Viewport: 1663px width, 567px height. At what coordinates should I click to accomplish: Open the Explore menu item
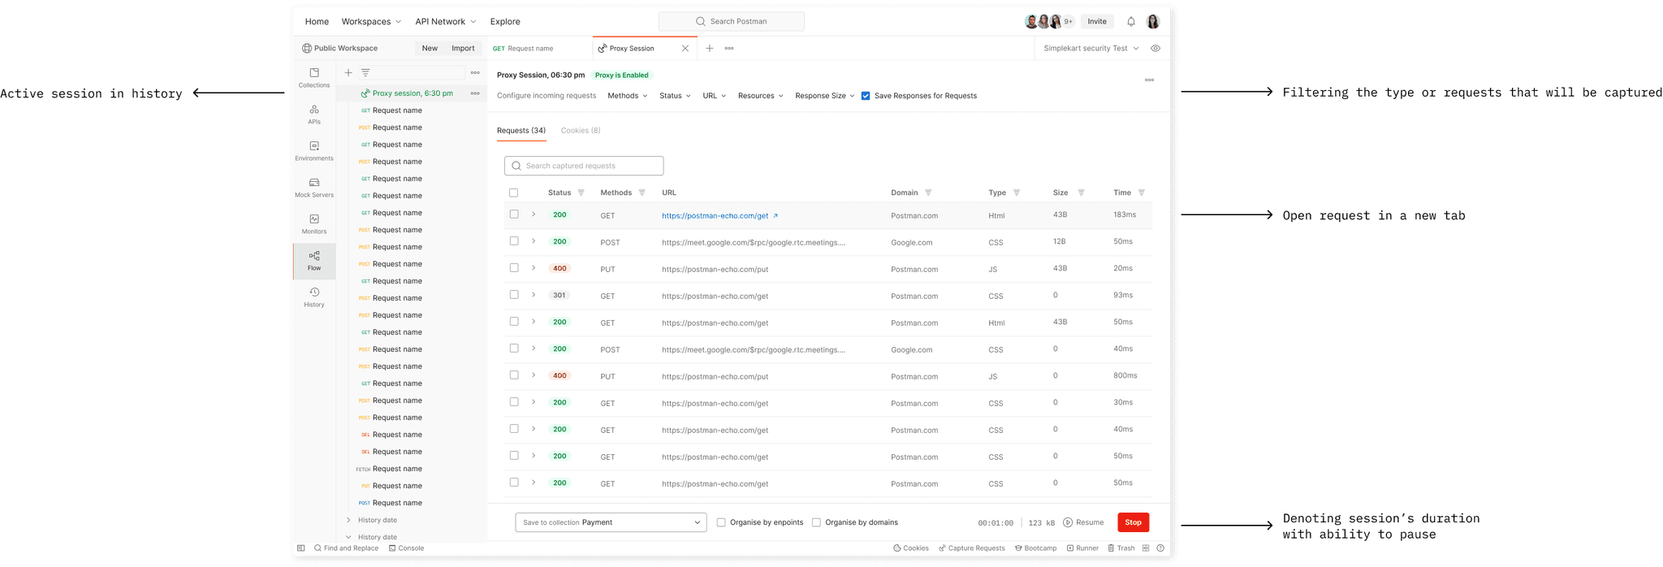tap(505, 22)
